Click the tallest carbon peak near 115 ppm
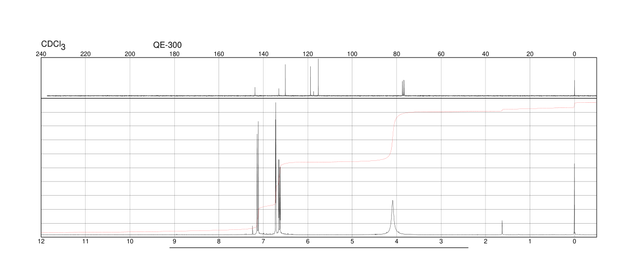This screenshot has height=274, width=635. (x=318, y=77)
